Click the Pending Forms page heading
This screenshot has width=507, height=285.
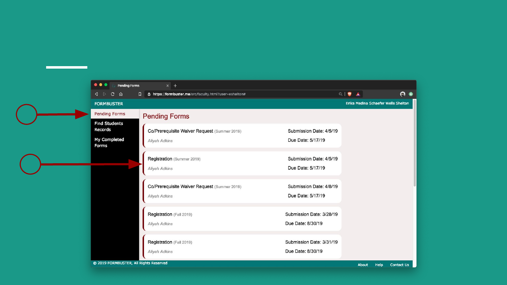pyautogui.click(x=166, y=116)
